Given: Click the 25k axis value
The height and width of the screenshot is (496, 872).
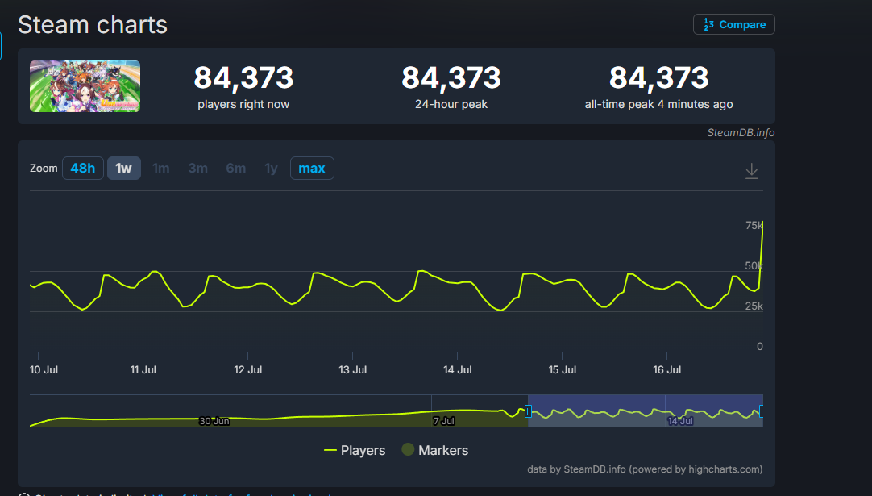Looking at the screenshot, I should point(754,306).
